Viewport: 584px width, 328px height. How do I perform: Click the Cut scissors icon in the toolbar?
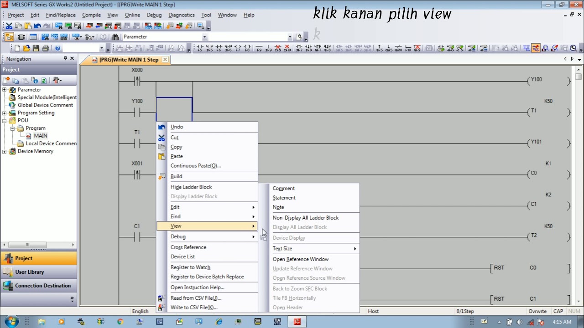(9, 26)
